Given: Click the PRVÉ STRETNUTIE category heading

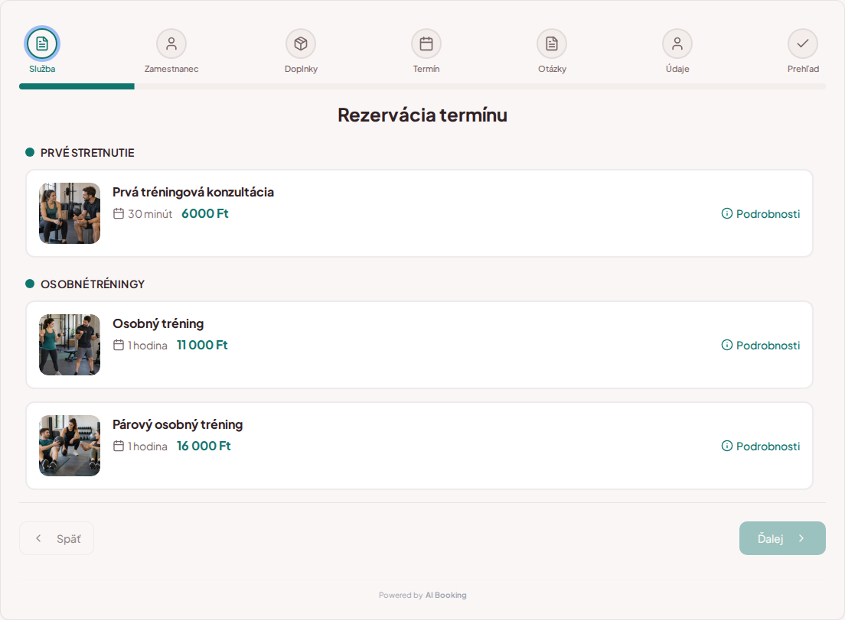Looking at the screenshot, I should coord(87,153).
